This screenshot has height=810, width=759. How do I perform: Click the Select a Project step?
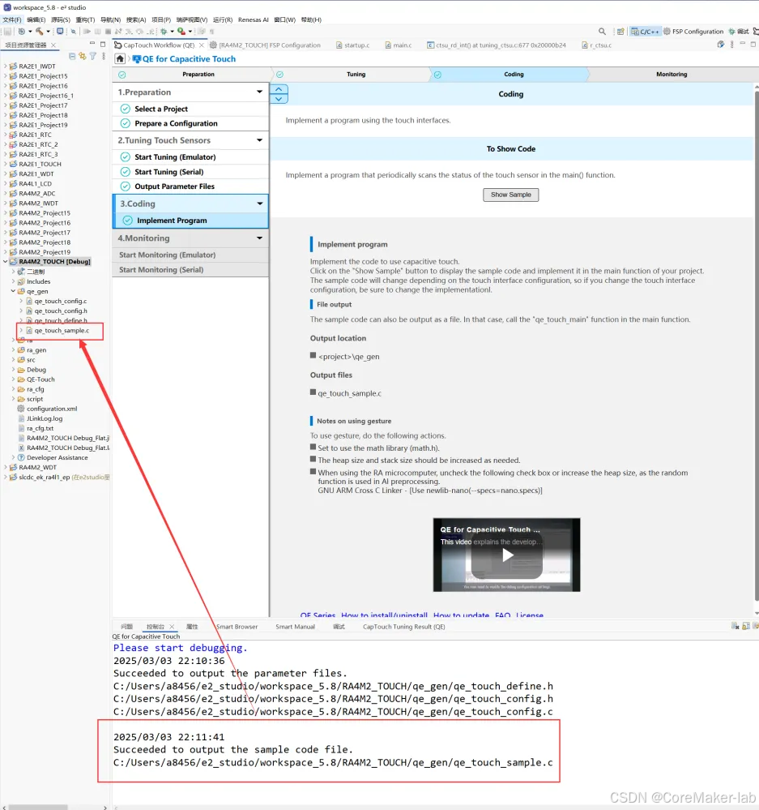(x=190, y=109)
